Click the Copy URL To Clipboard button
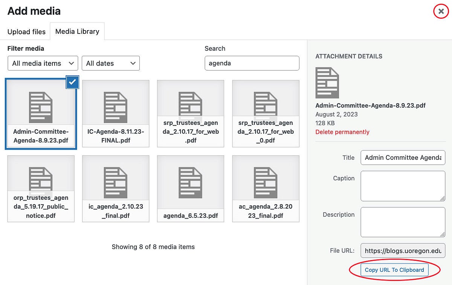This screenshot has height=285, width=452. (x=394, y=270)
